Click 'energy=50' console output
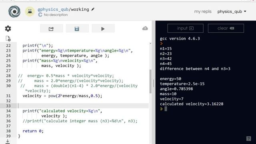This screenshot has width=256, height=144. [x=170, y=79]
